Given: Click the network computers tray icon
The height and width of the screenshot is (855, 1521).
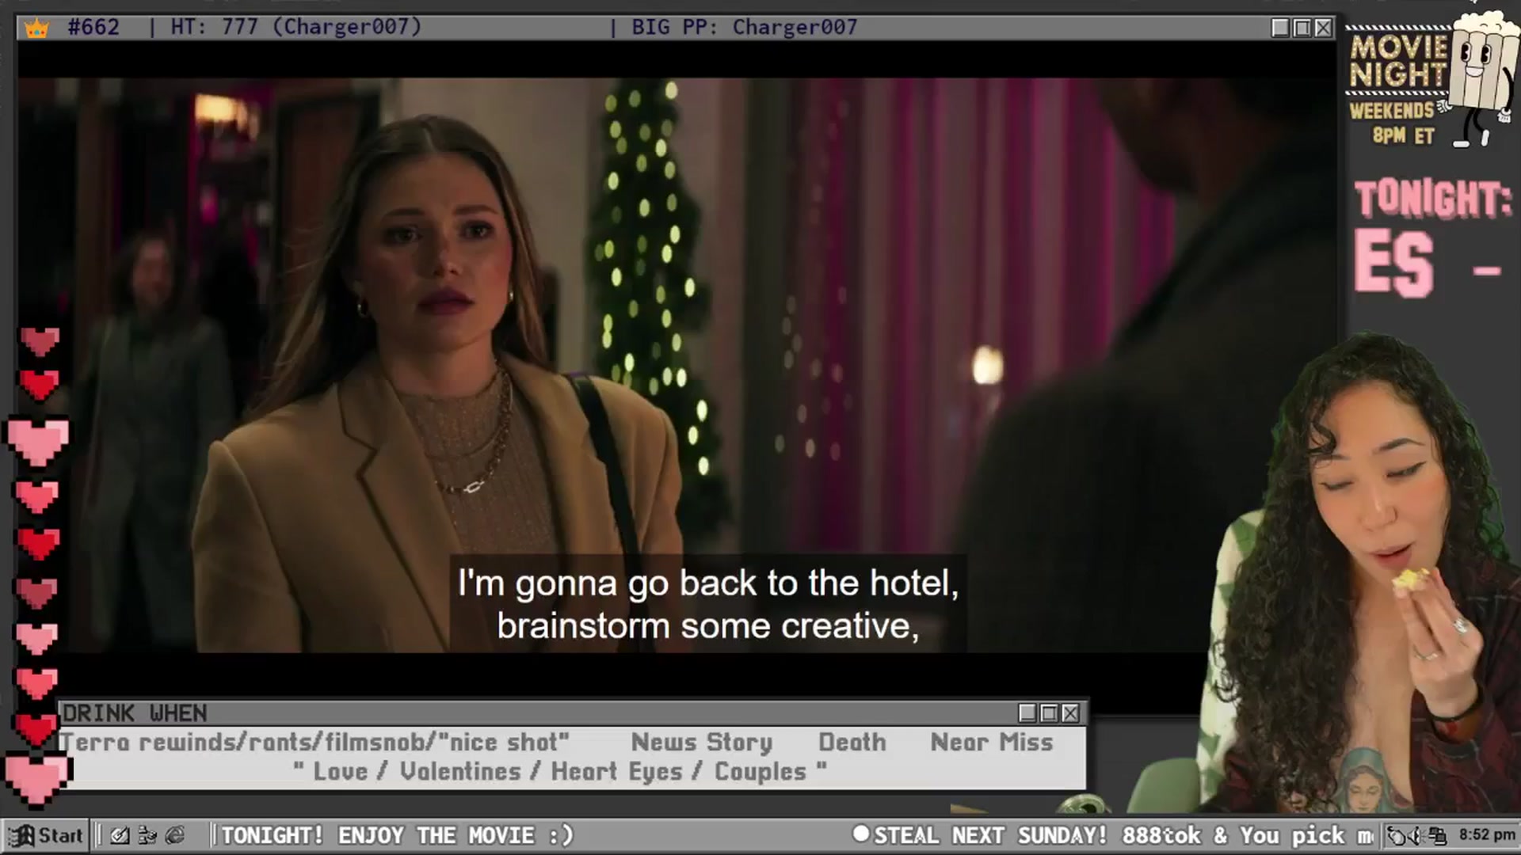Looking at the screenshot, I should tap(1437, 835).
